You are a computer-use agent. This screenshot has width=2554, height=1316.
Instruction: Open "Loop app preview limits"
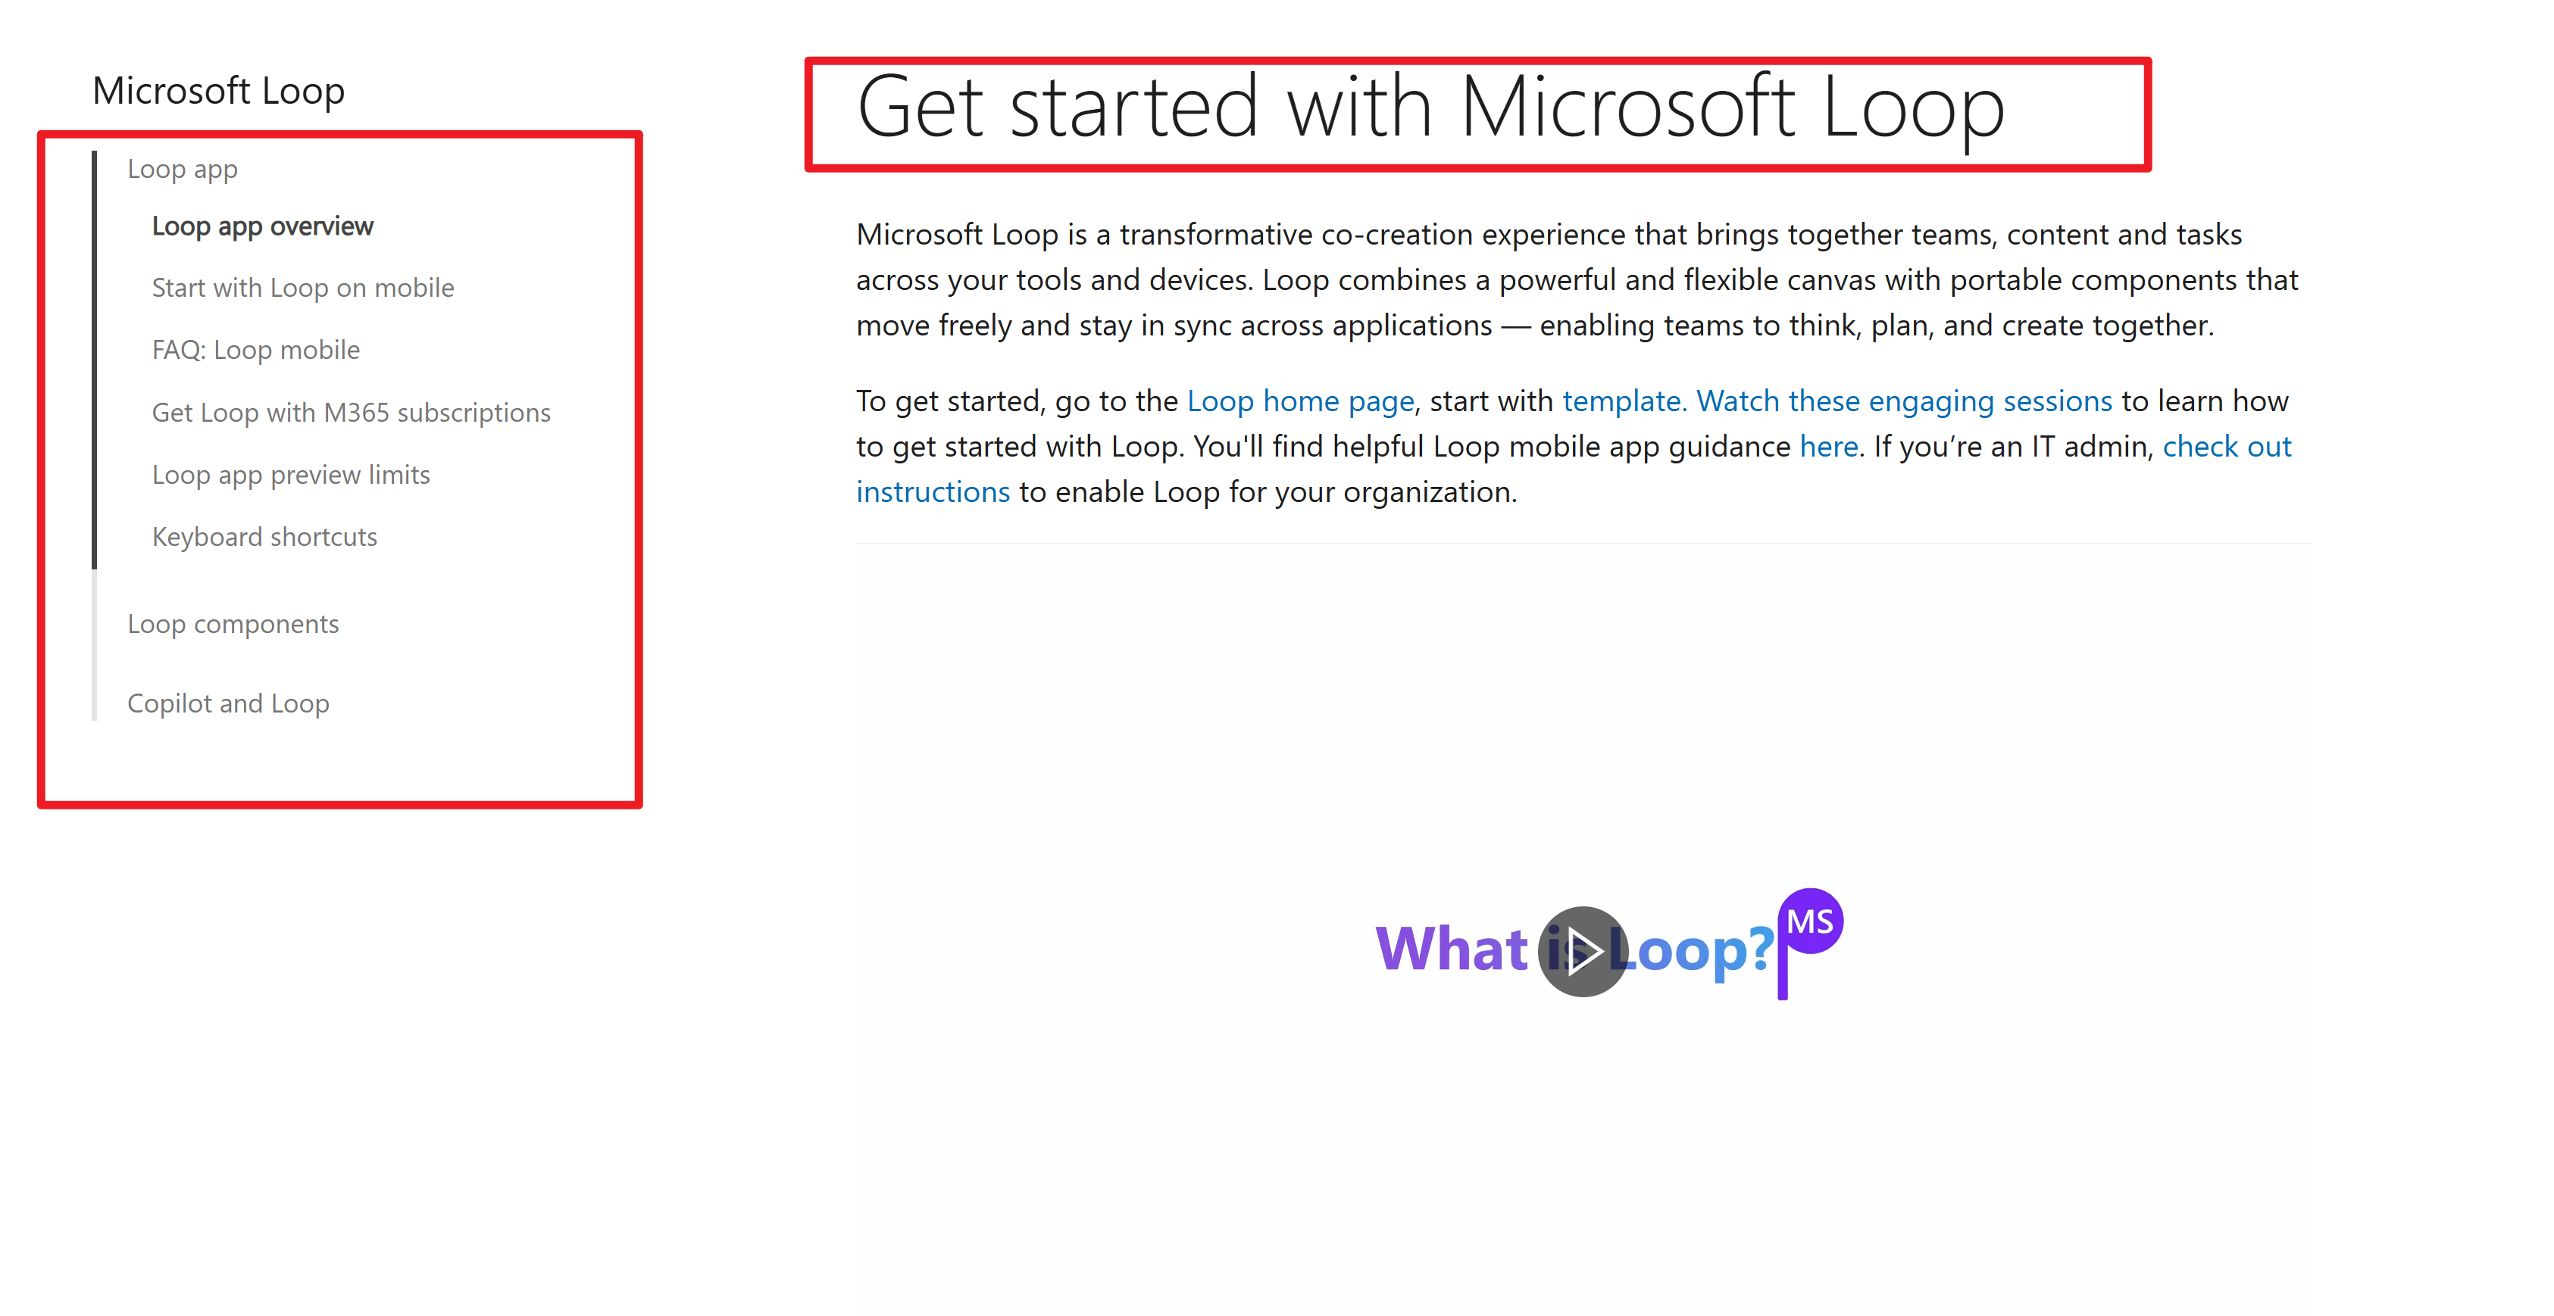(x=290, y=475)
